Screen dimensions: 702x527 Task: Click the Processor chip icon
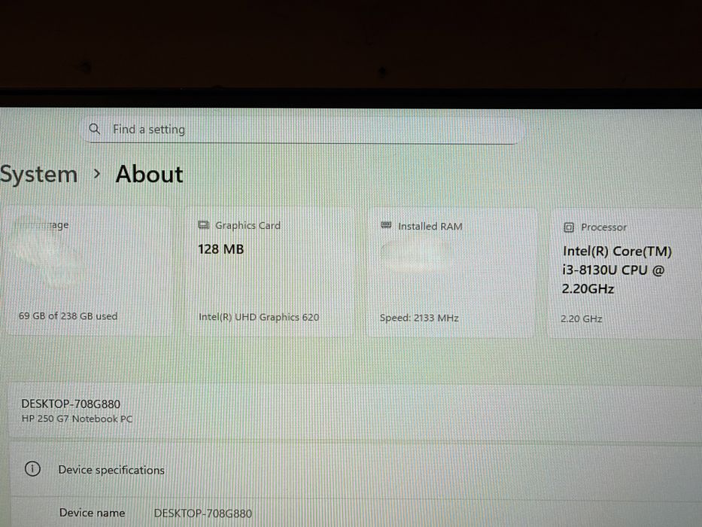569,227
